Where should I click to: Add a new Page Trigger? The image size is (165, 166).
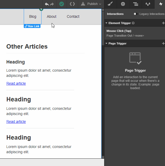(x=163, y=43)
